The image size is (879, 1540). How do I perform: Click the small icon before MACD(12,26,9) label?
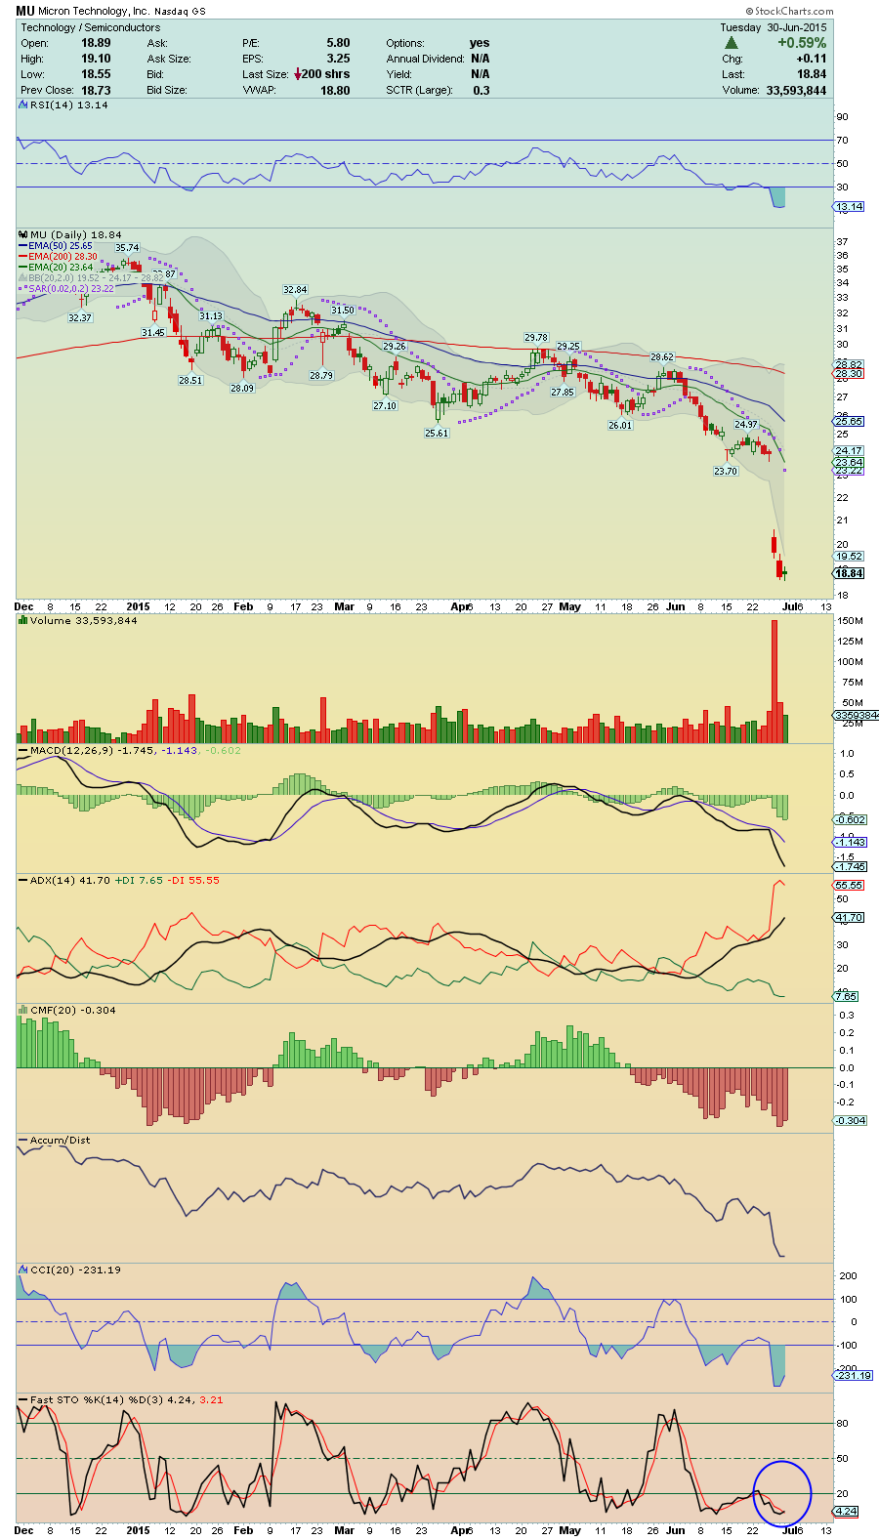coord(24,750)
